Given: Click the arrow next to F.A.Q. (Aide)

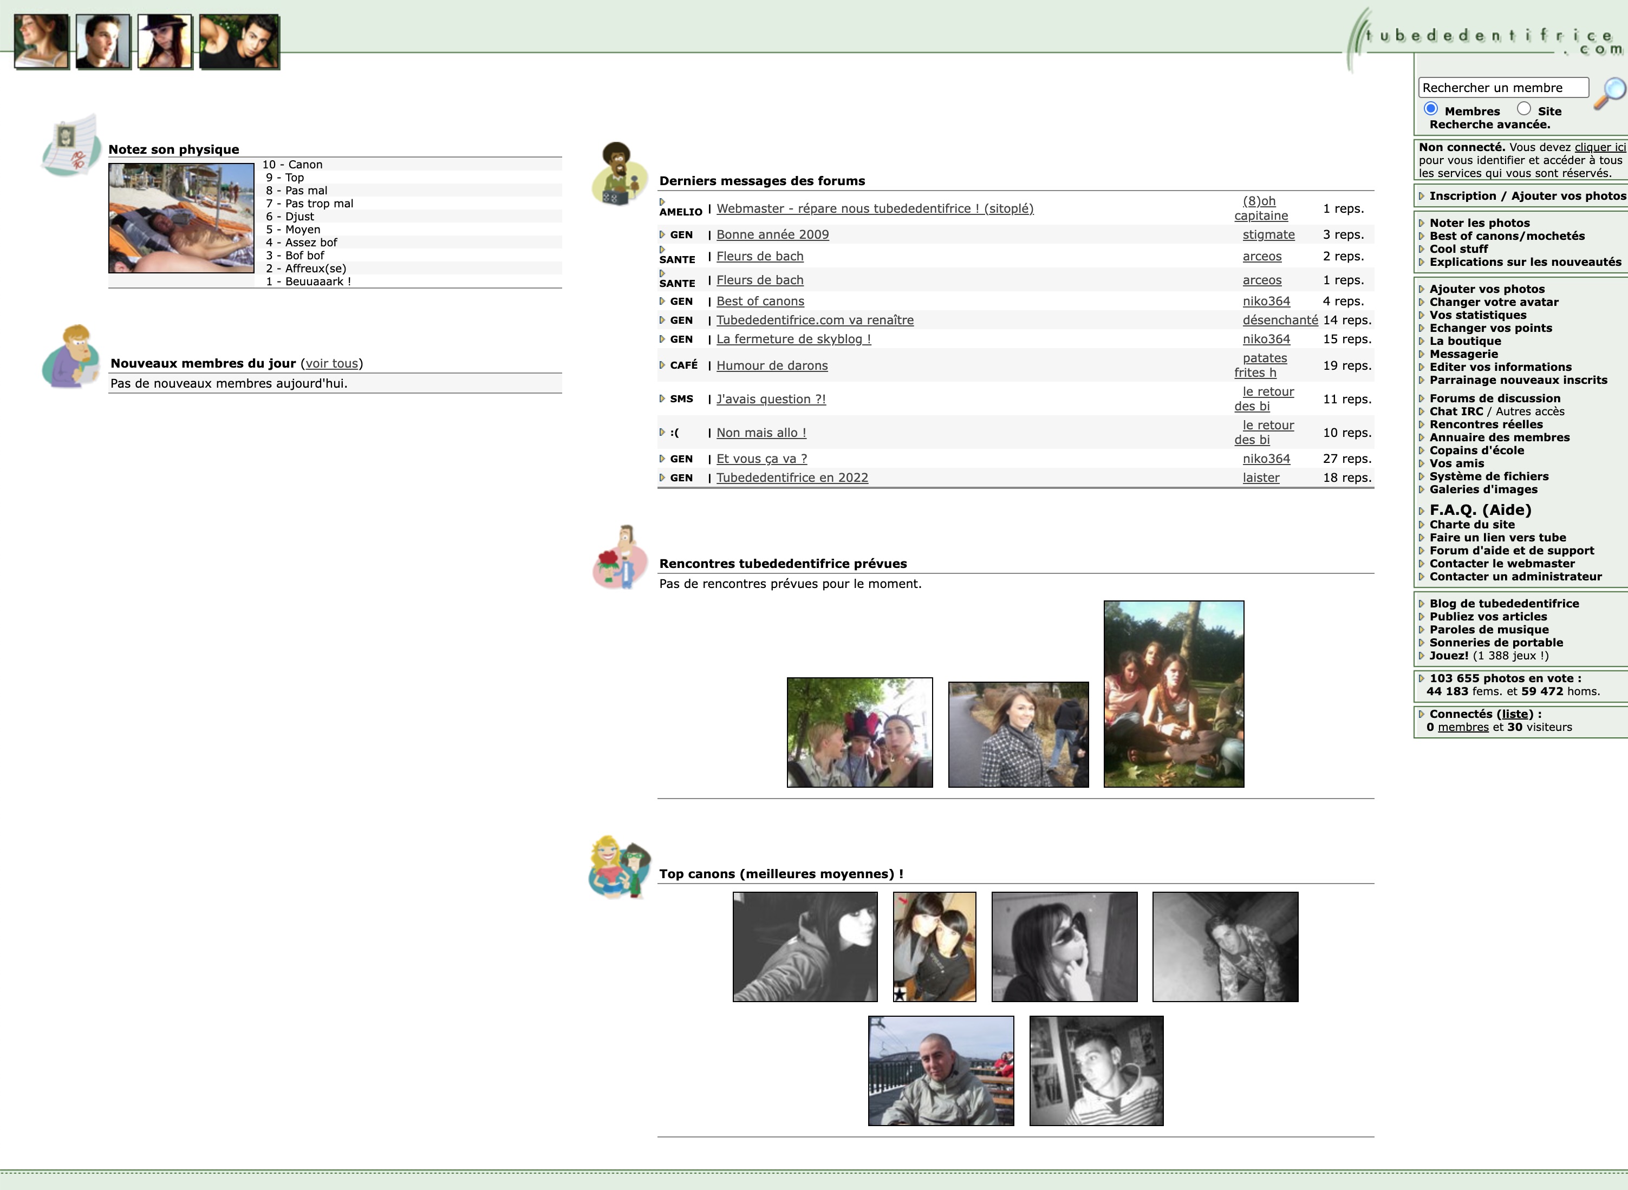Looking at the screenshot, I should coord(1422,512).
